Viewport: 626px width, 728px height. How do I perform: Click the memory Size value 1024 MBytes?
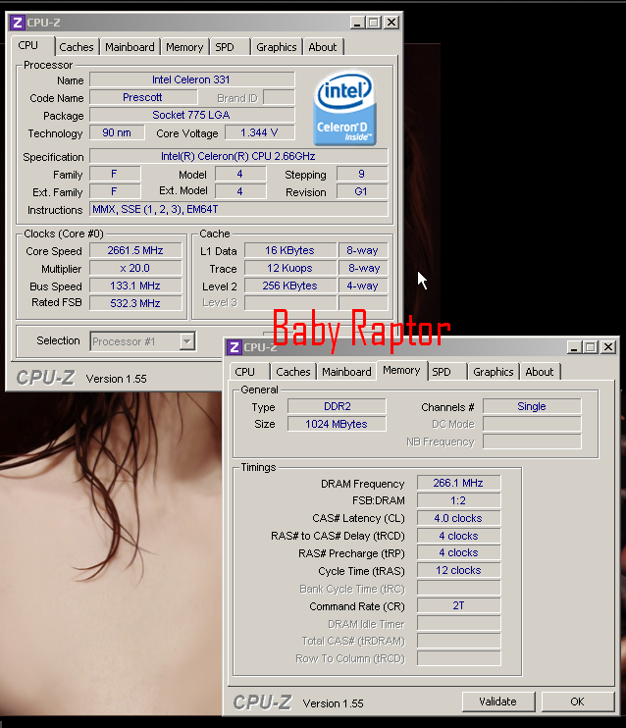coord(337,424)
